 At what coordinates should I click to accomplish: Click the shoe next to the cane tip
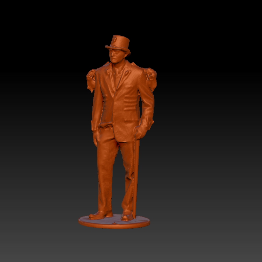pyautogui.click(x=127, y=216)
